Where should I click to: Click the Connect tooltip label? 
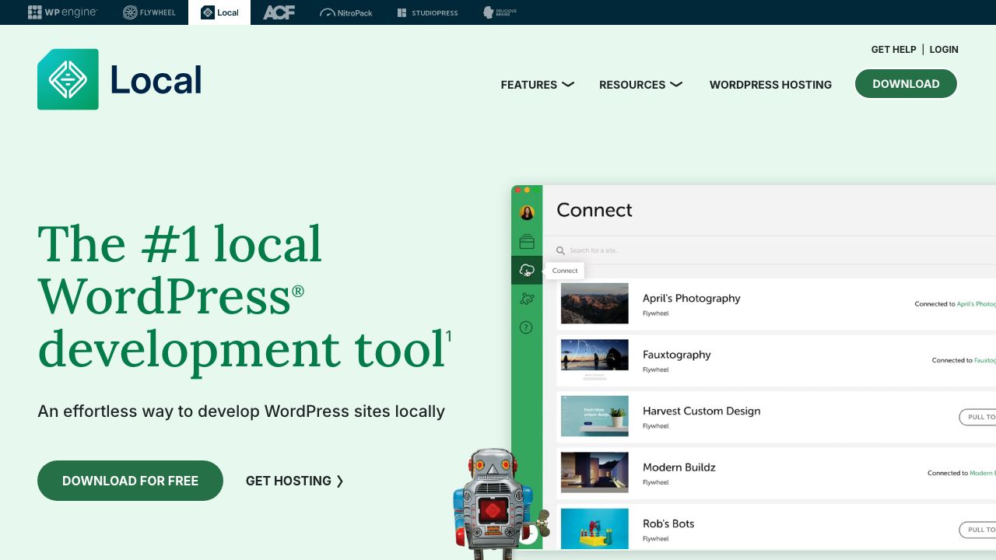[x=565, y=271]
